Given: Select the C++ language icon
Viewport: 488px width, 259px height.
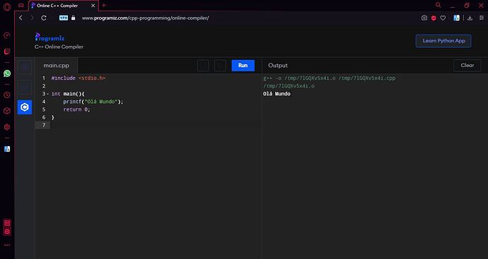Looking at the screenshot, I should tap(25, 107).
